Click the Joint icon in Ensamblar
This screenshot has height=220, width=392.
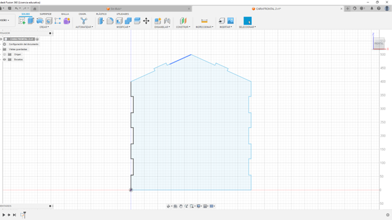point(167,21)
